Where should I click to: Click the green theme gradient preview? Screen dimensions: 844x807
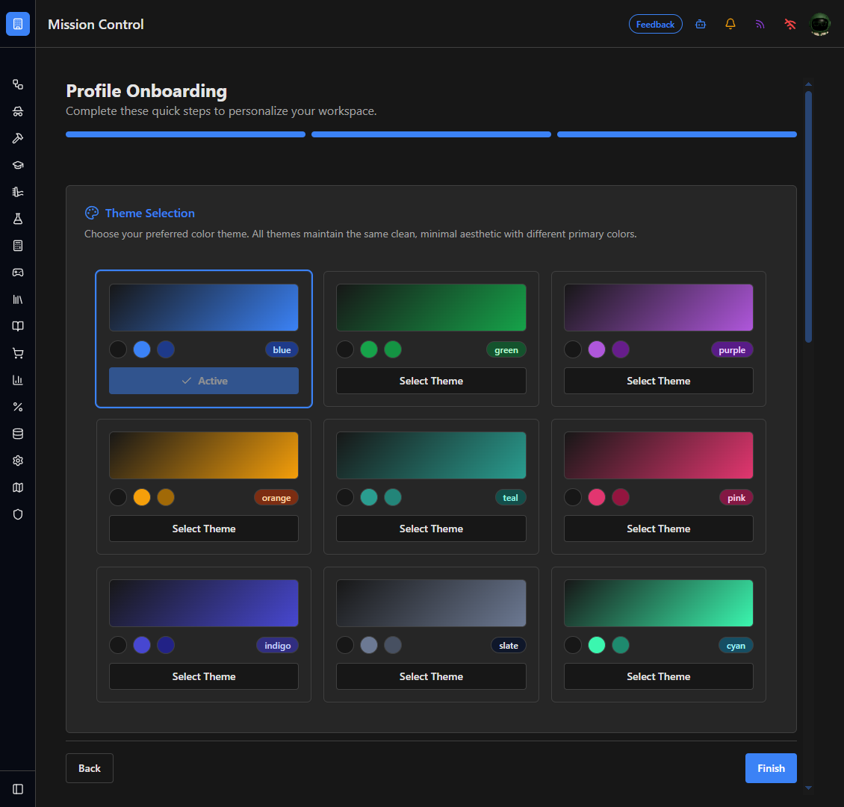click(x=431, y=308)
